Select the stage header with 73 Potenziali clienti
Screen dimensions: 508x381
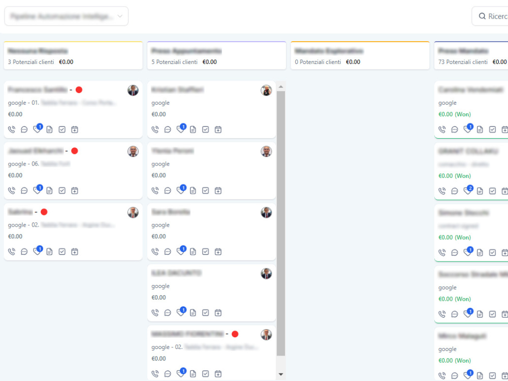[x=471, y=55]
